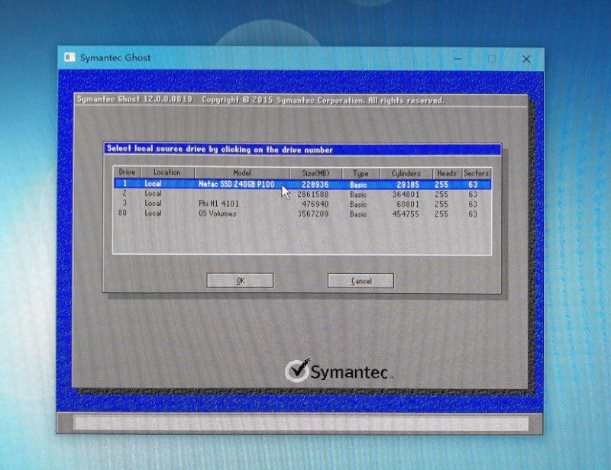Click the Heads column header
611x470 pixels.
point(446,173)
